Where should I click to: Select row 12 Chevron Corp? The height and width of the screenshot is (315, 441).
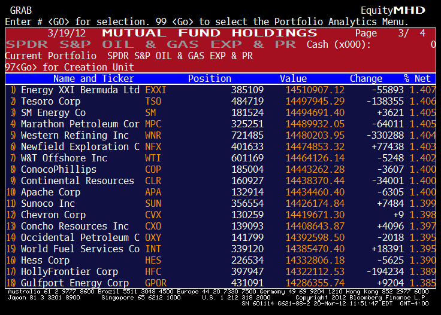[220, 215]
